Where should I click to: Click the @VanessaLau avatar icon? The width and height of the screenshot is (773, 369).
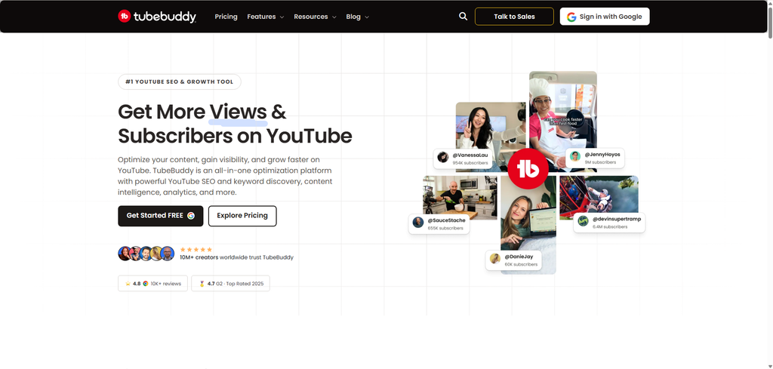coord(442,158)
